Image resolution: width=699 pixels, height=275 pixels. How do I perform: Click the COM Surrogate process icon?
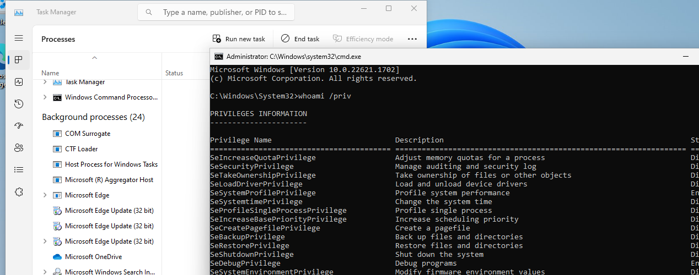click(x=57, y=134)
